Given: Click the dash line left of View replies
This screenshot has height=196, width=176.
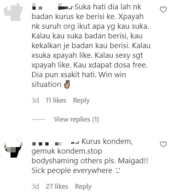Looking at the screenshot, I should point(38,120).
